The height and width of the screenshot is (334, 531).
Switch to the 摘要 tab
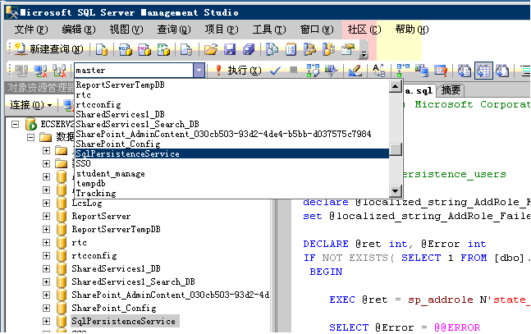coord(451,90)
